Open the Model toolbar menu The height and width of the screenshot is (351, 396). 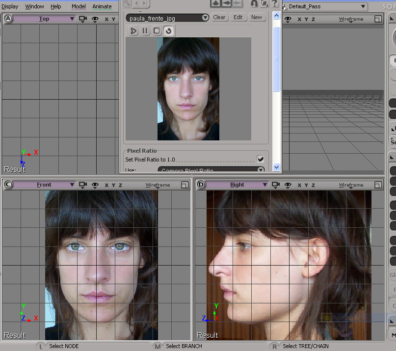point(79,6)
